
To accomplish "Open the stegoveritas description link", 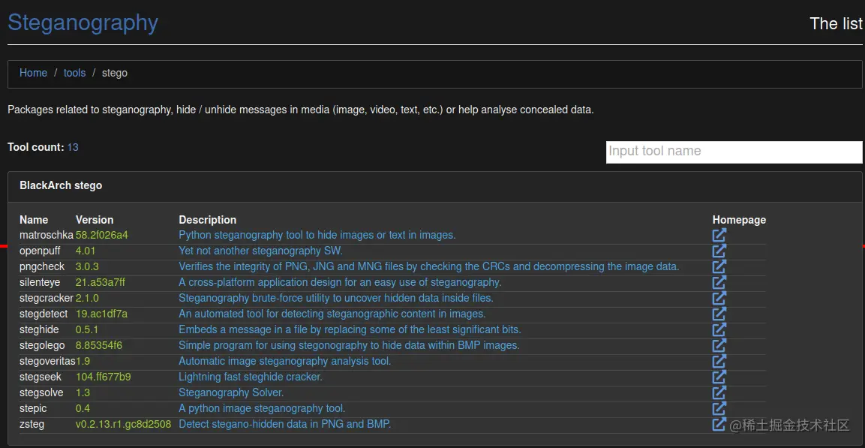I will click(x=284, y=361).
